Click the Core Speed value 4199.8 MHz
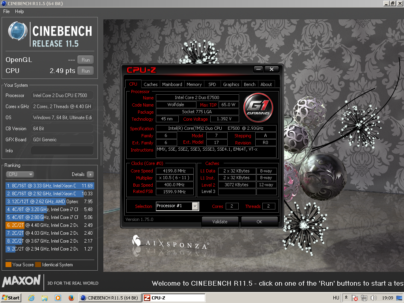Viewport: 404px width, 303px height. click(174, 171)
